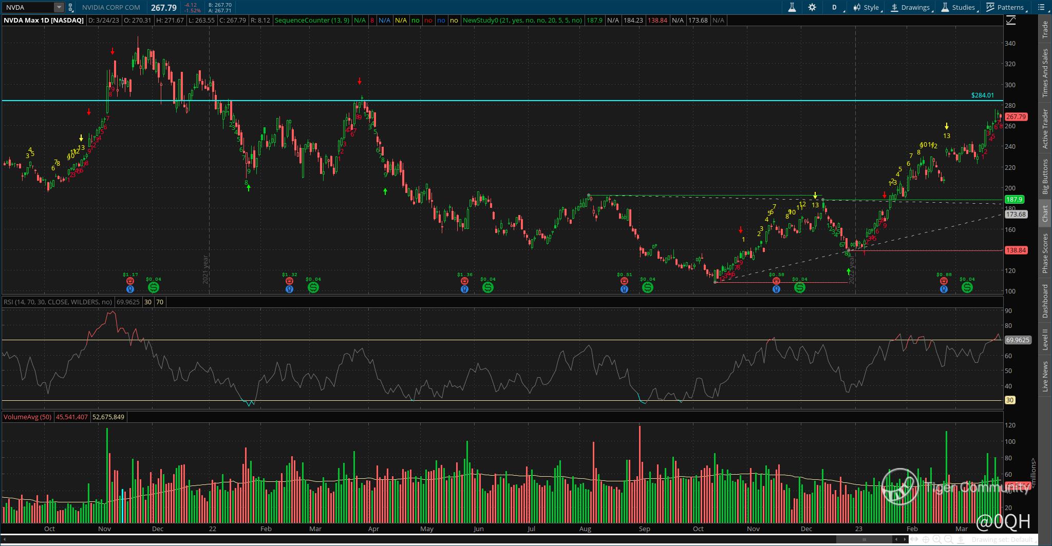
Task: Click the NVDA symbol input field
Action: (28, 7)
